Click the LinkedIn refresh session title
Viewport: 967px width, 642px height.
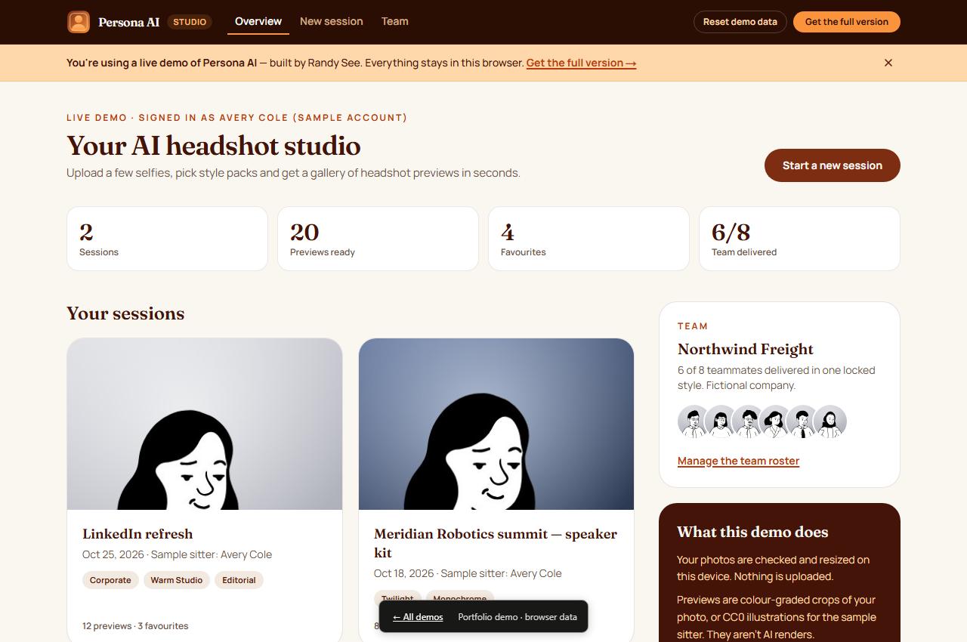(137, 534)
